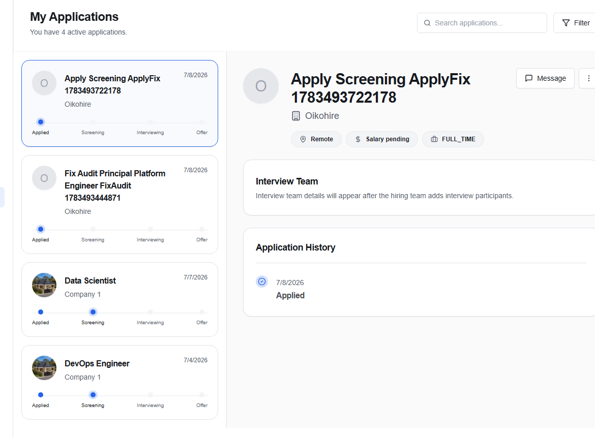Open the Fix Audit Principal Platform Engineer card
The image size is (595, 437).
(x=120, y=205)
